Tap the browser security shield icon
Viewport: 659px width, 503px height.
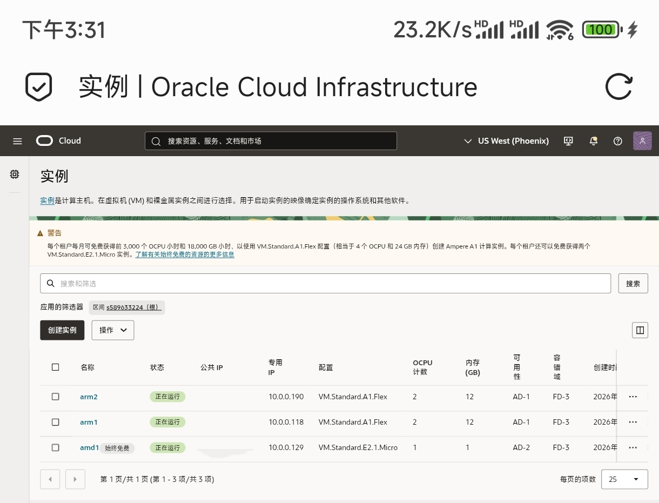[x=39, y=86]
